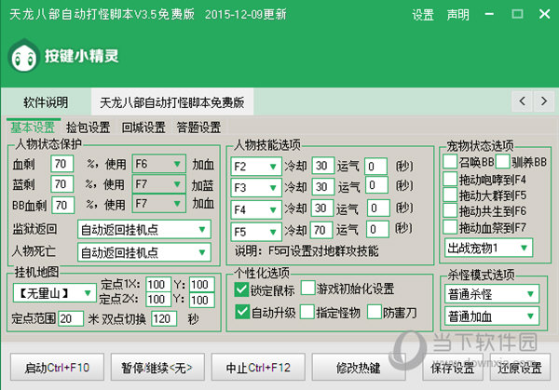Image resolution: width=559 pixels, height=390 pixels.
Task: Click the 定点1 Y coordinate input
Action: [202, 284]
